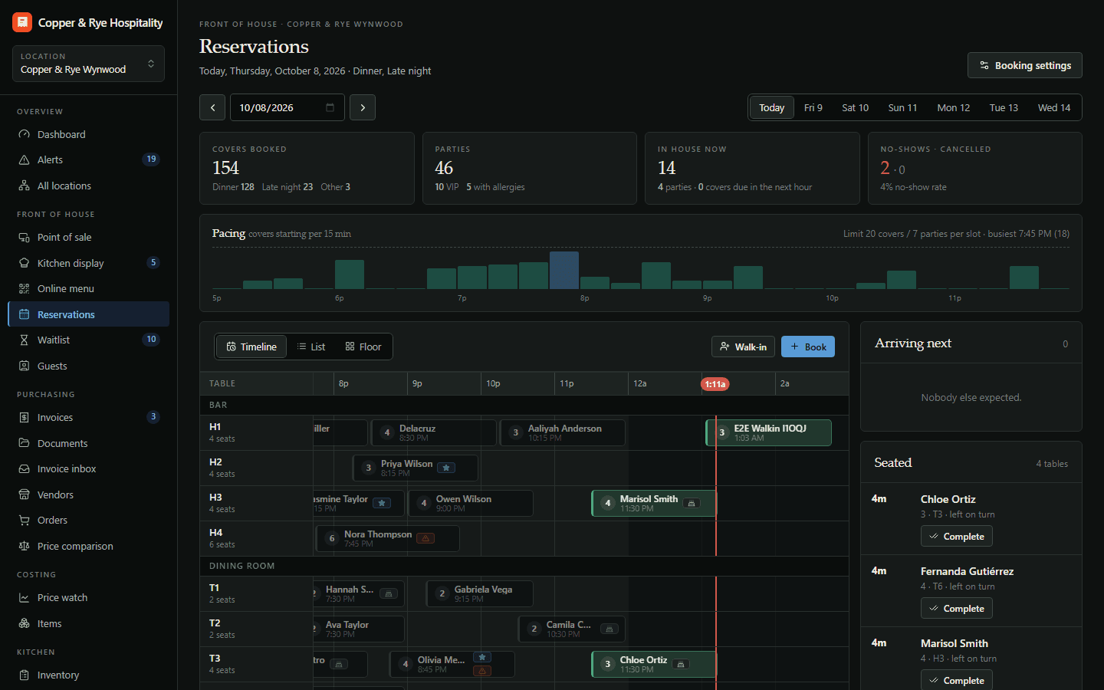Go to the next day

click(x=363, y=107)
